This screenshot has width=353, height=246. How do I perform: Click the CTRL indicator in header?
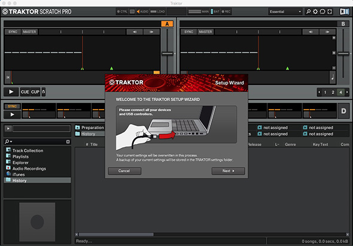pyautogui.click(x=122, y=11)
